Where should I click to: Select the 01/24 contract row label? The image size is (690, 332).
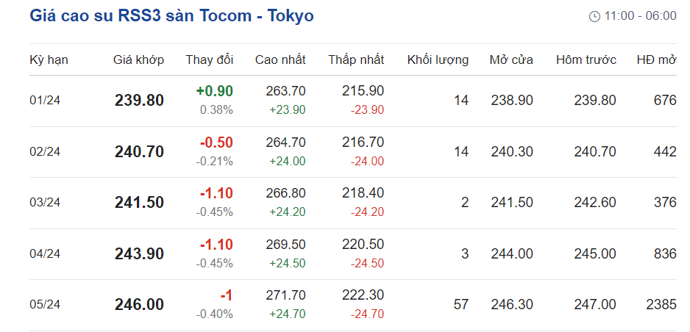tap(45, 101)
